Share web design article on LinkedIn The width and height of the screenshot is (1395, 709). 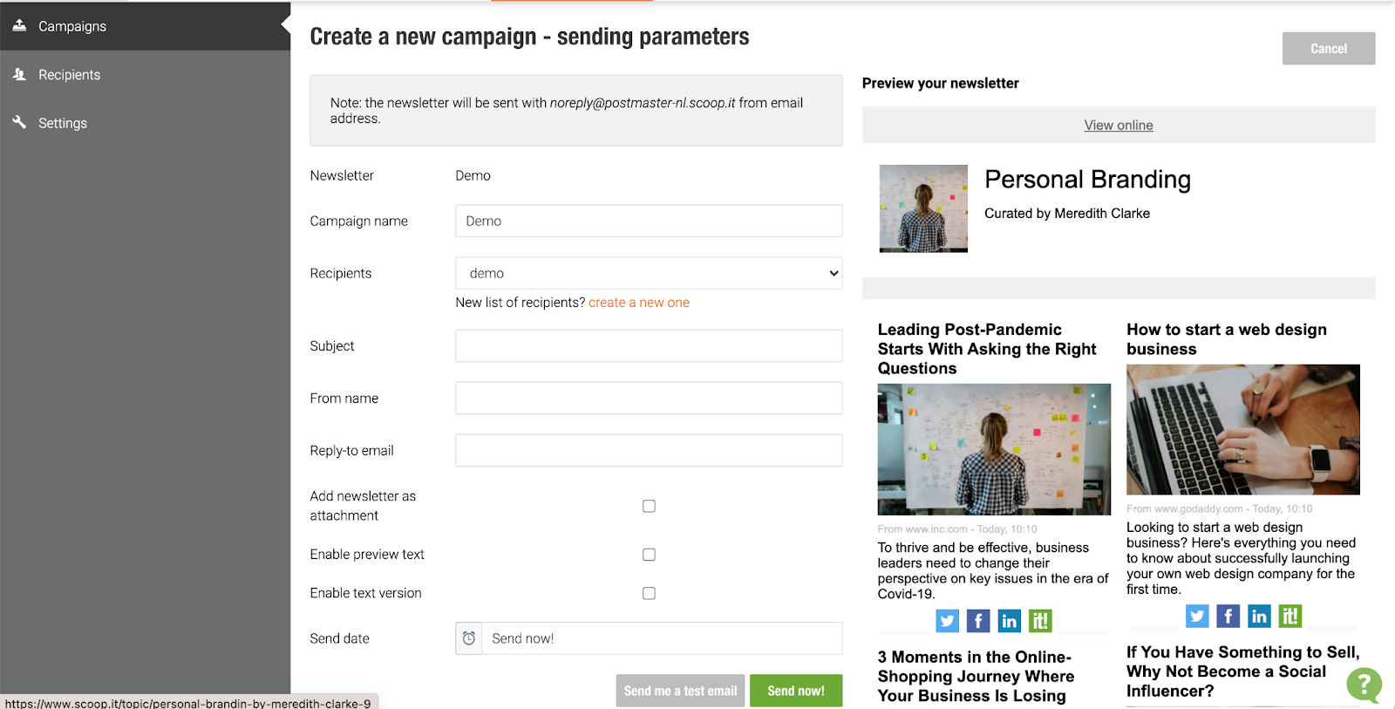[x=1259, y=617]
